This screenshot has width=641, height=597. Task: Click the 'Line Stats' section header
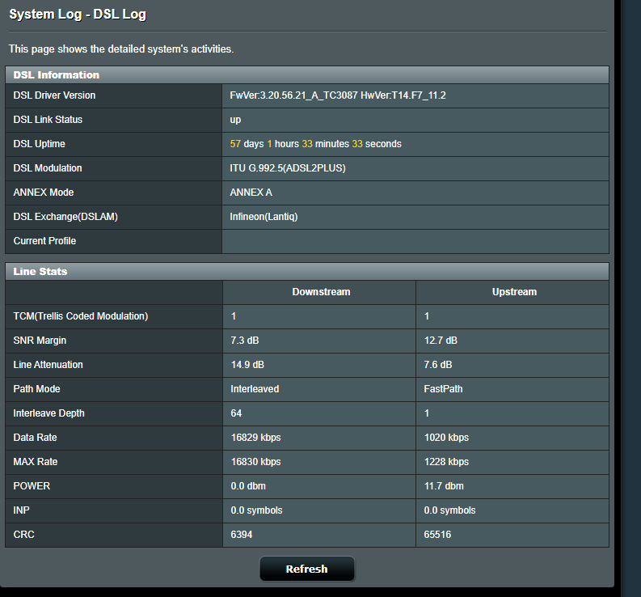[40, 271]
